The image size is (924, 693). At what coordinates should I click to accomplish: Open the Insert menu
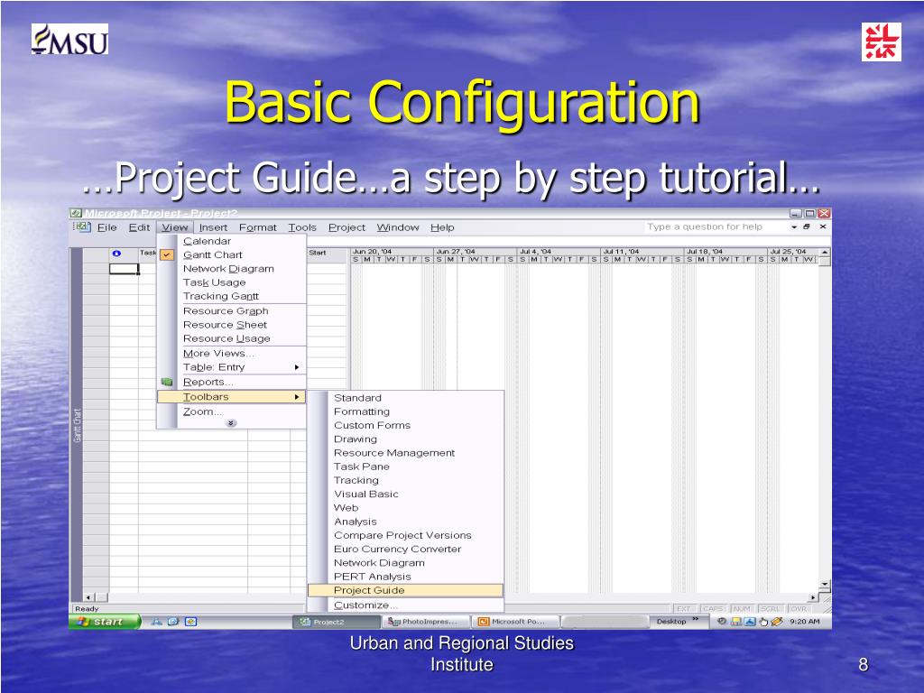pyautogui.click(x=213, y=227)
